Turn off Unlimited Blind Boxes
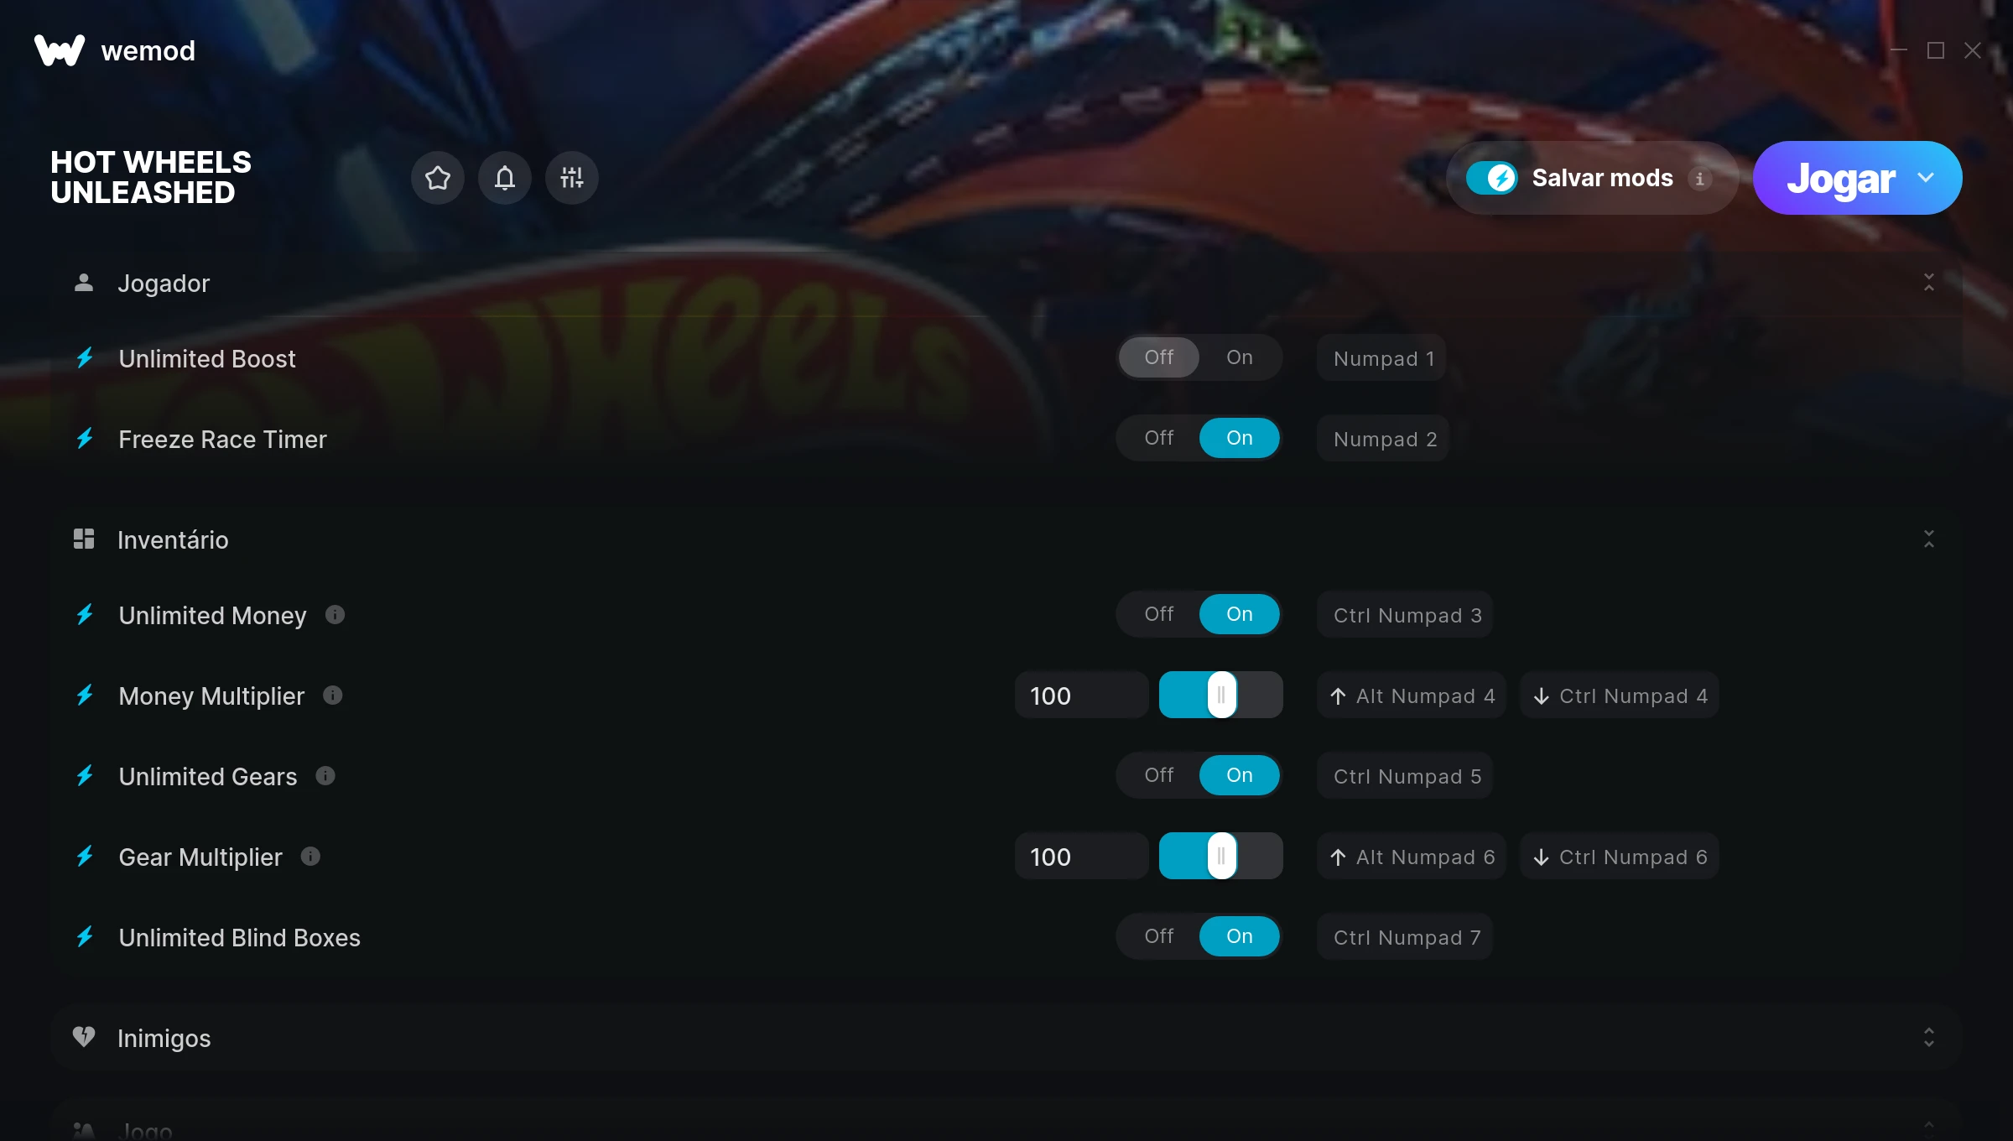 [x=1159, y=936]
